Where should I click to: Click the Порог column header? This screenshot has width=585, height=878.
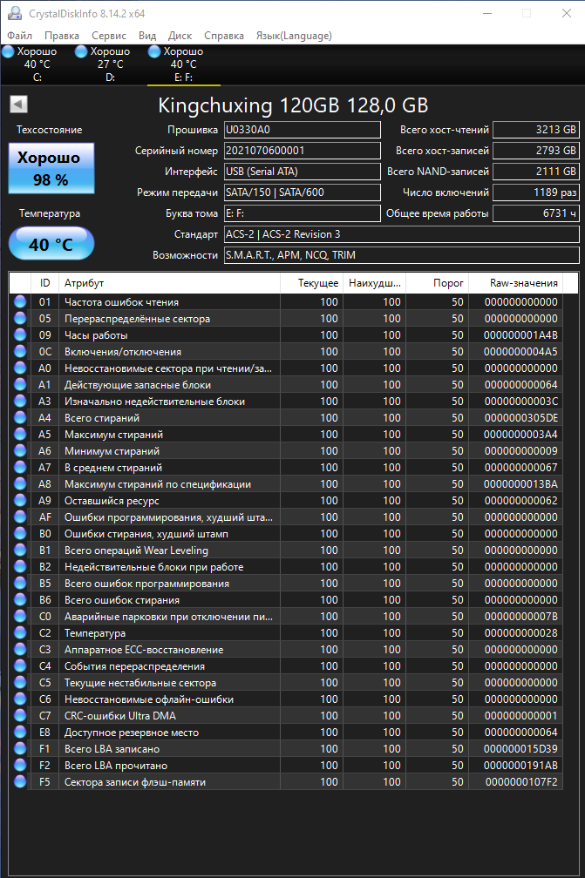[x=437, y=283]
